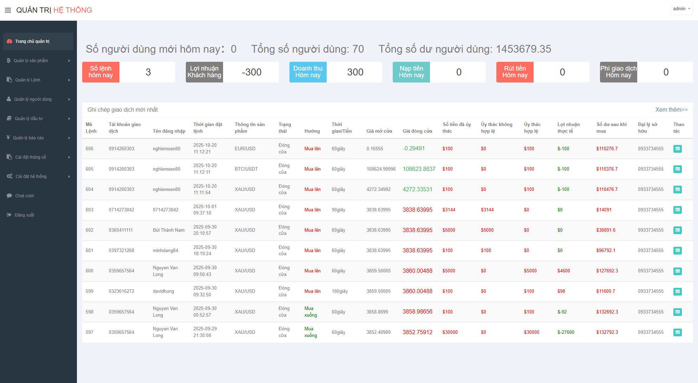
Task: Click the dashboard icon beside Trang chủ quản trị
Action: [9, 41]
